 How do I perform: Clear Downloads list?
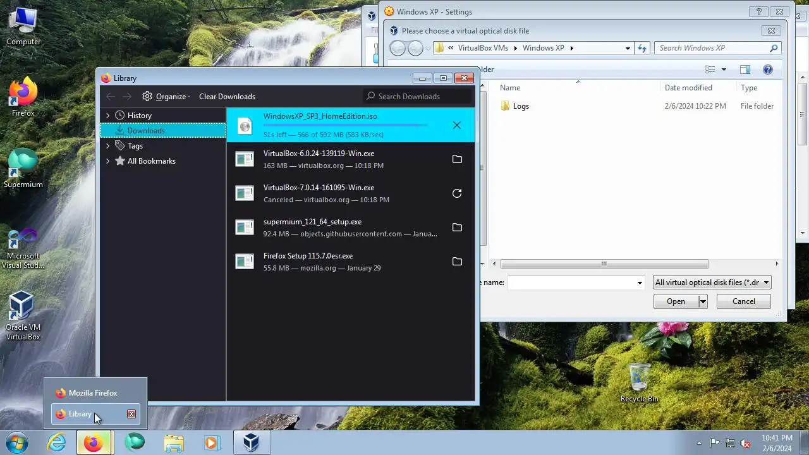[227, 96]
